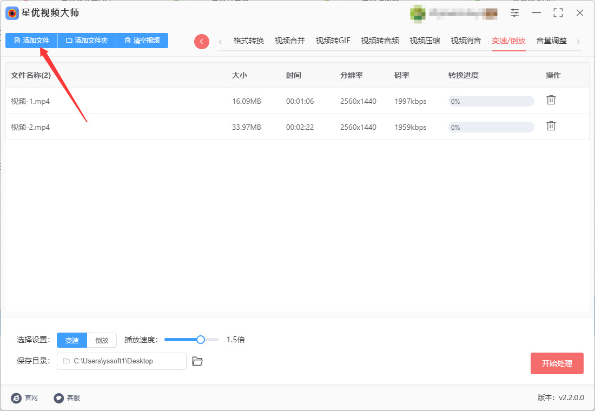Click the 开始处理 button
The image size is (595, 411).
pyautogui.click(x=557, y=363)
